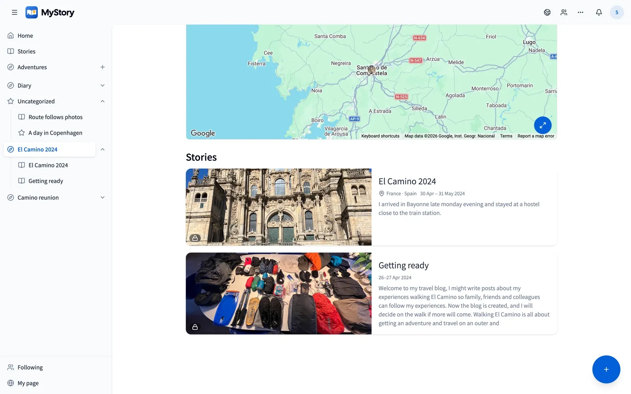Expand the Diary chevron
The height and width of the screenshot is (394, 631).
[x=103, y=85]
